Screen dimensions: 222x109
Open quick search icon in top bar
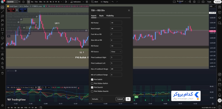pyautogui.click(x=190, y=2)
